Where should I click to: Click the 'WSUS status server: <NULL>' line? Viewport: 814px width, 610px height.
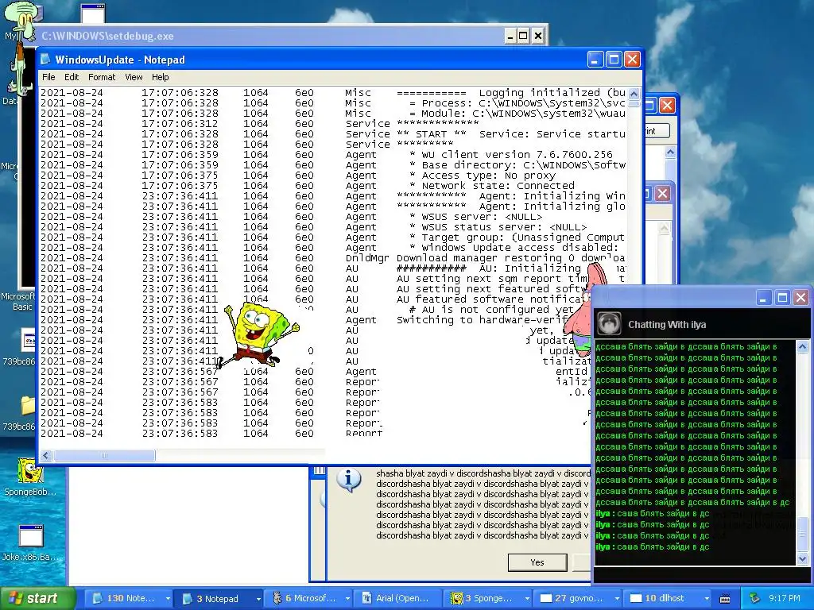point(498,227)
